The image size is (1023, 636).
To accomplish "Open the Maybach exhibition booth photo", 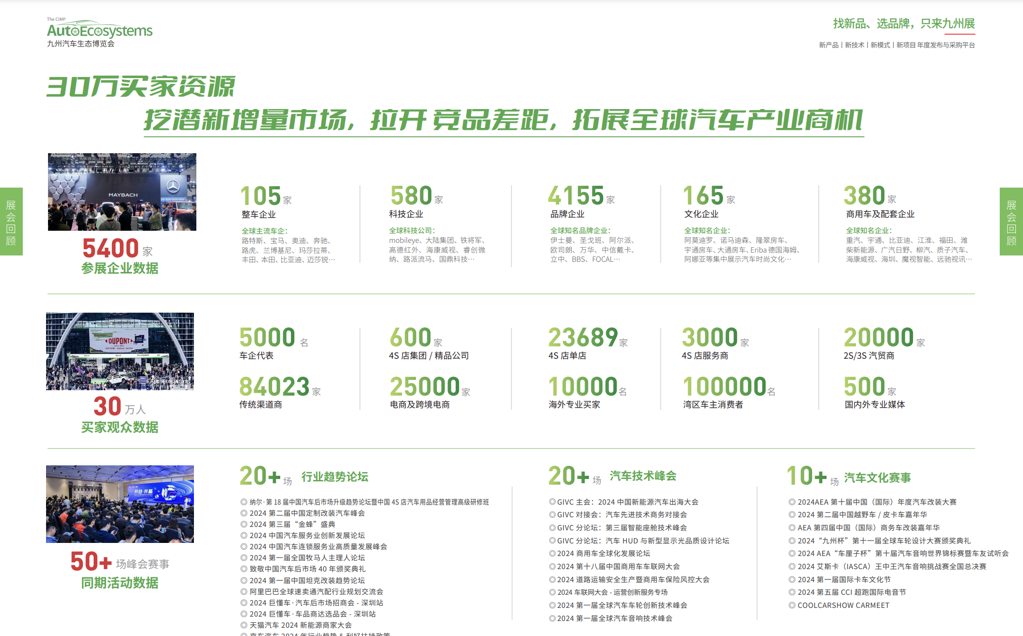I will pos(122,192).
